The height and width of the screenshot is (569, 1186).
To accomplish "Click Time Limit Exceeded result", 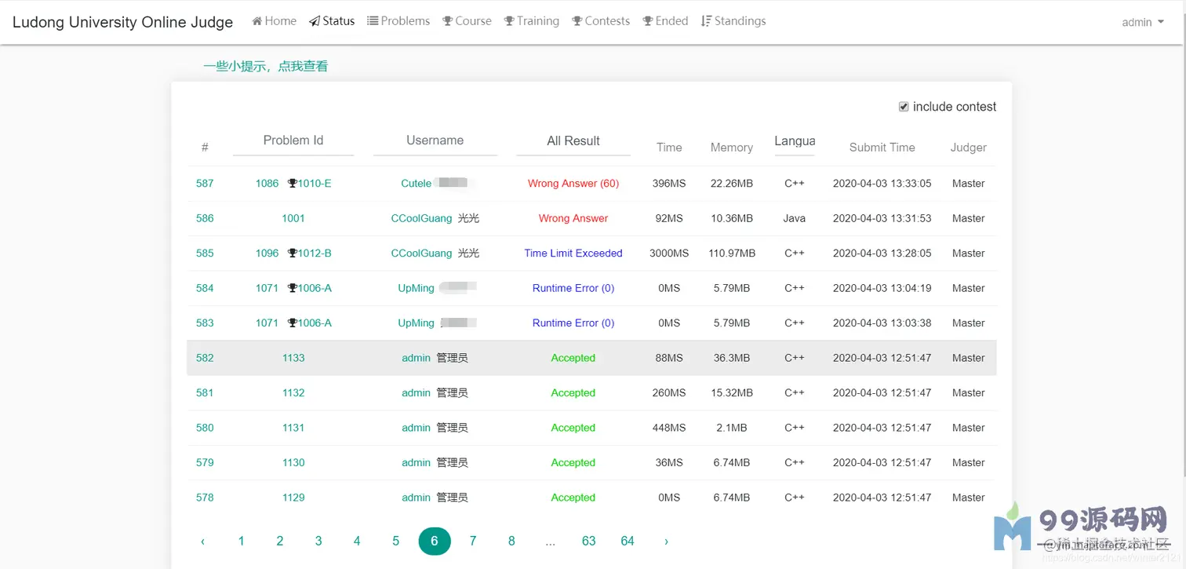I will click(x=573, y=253).
